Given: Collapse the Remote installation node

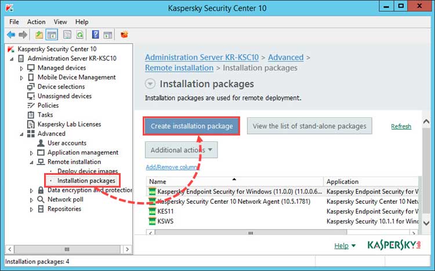Looking at the screenshot, I should coord(32,162).
